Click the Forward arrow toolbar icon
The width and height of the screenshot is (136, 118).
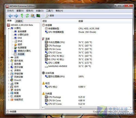(x=16, y=16)
